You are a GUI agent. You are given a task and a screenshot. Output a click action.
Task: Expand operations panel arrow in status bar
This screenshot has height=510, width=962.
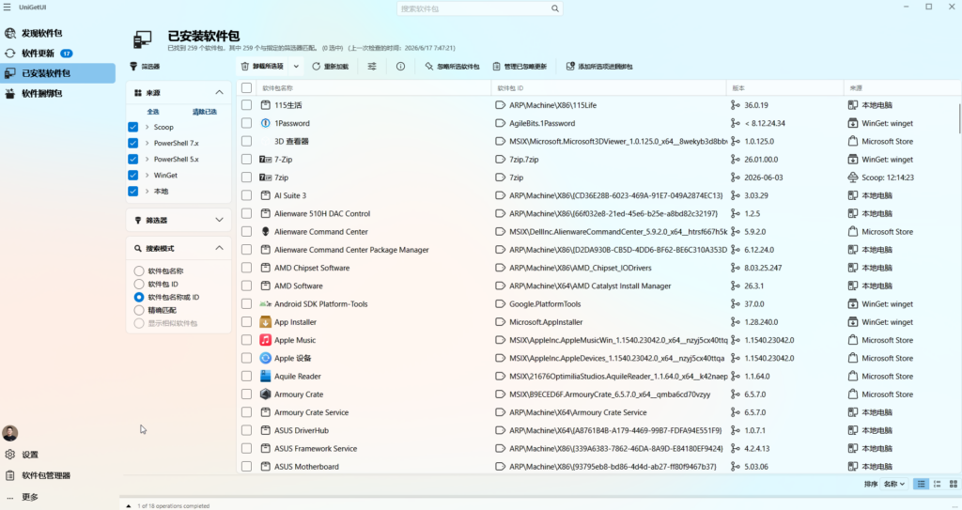point(129,505)
